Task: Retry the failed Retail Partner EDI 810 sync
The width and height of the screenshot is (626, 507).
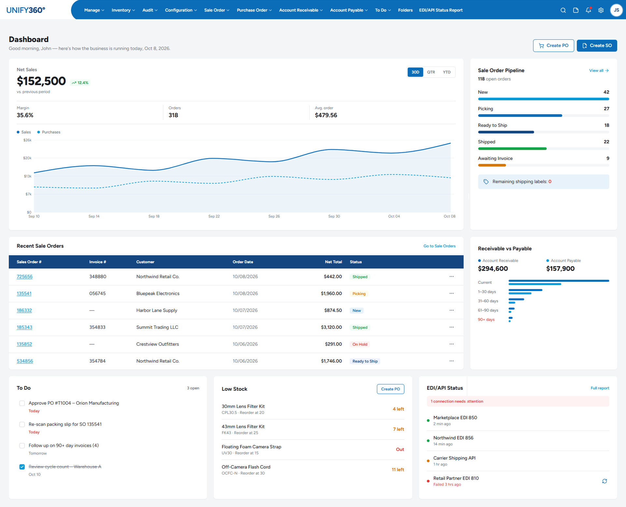Action: coord(605,481)
